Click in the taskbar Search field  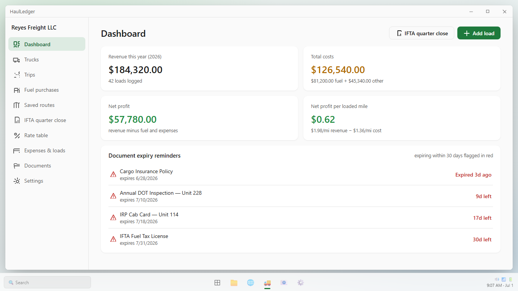(x=47, y=282)
